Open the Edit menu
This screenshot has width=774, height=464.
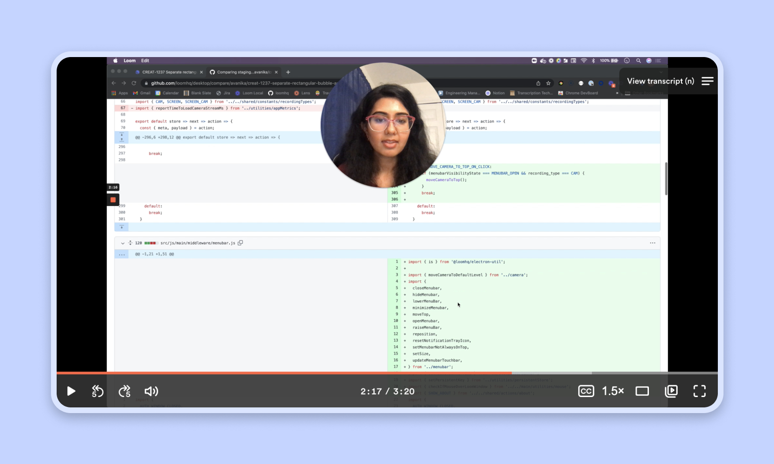pyautogui.click(x=145, y=60)
